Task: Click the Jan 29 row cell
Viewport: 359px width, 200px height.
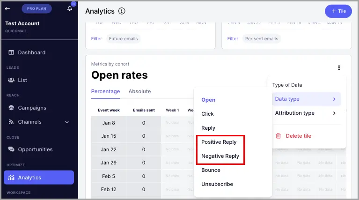Action: tap(109, 163)
